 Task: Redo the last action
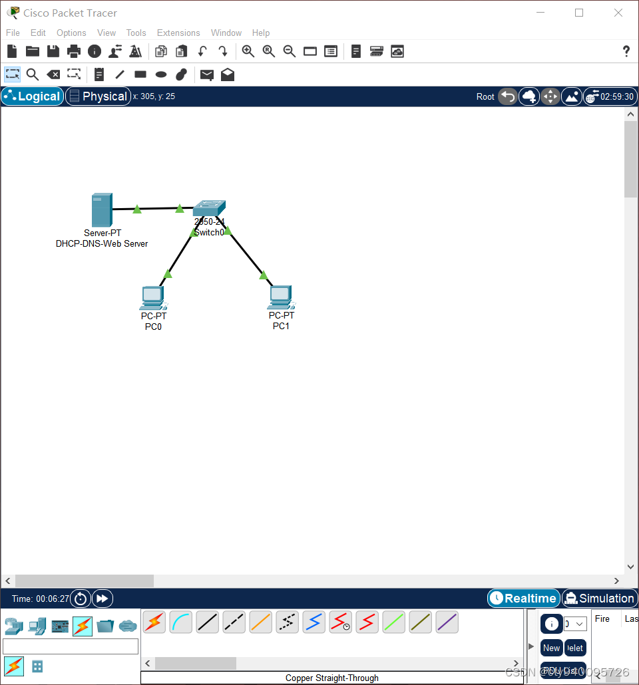point(222,52)
